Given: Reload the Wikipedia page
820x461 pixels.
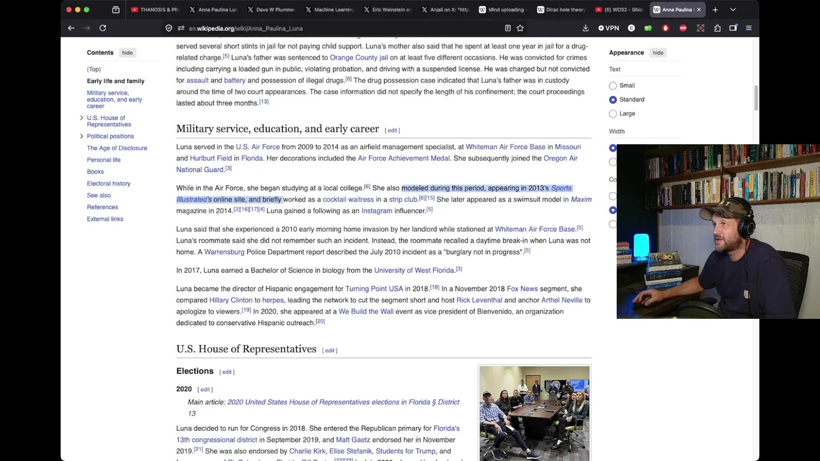Looking at the screenshot, I should click(x=102, y=28).
